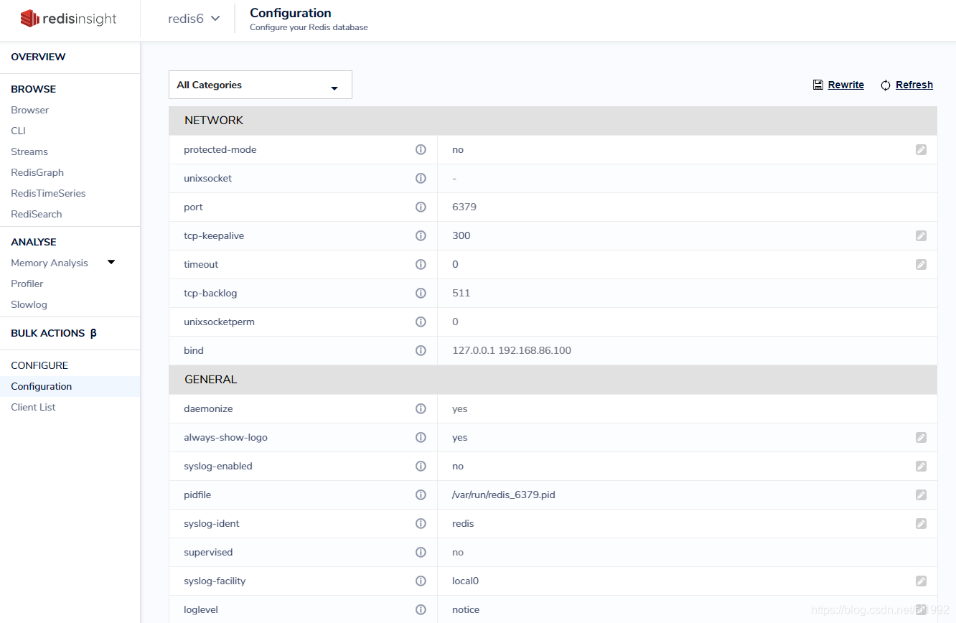Edit the syslog-ident value
The image size is (956, 623).
[921, 523]
